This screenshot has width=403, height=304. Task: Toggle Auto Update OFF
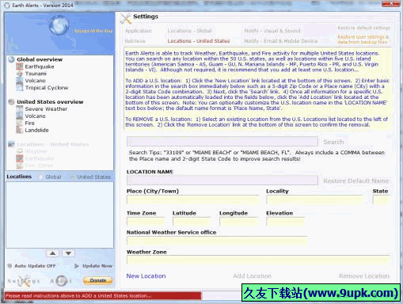tap(32, 266)
